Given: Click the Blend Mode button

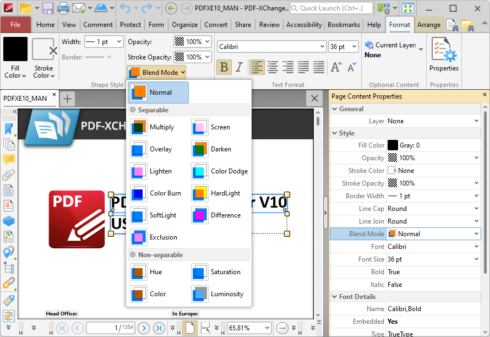Looking at the screenshot, I should tap(156, 72).
